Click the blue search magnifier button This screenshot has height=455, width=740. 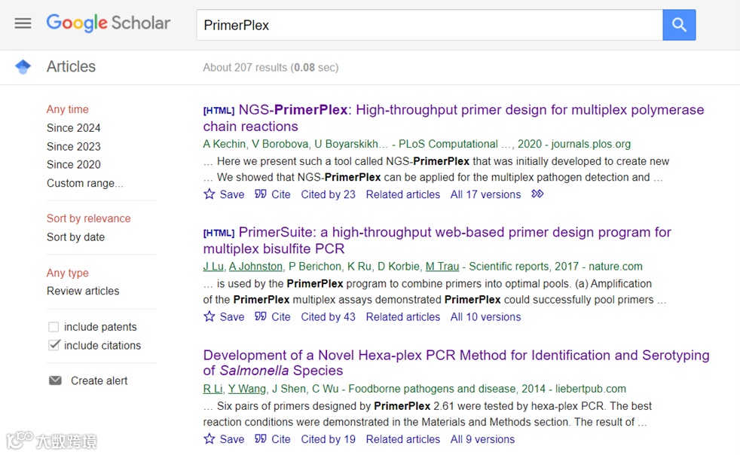point(679,25)
